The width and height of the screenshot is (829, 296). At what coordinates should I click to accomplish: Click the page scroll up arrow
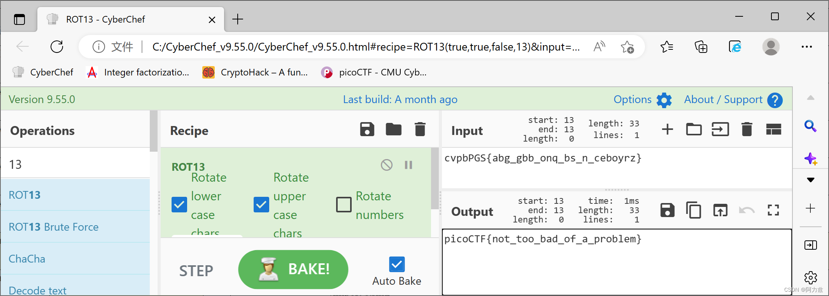tap(810, 98)
